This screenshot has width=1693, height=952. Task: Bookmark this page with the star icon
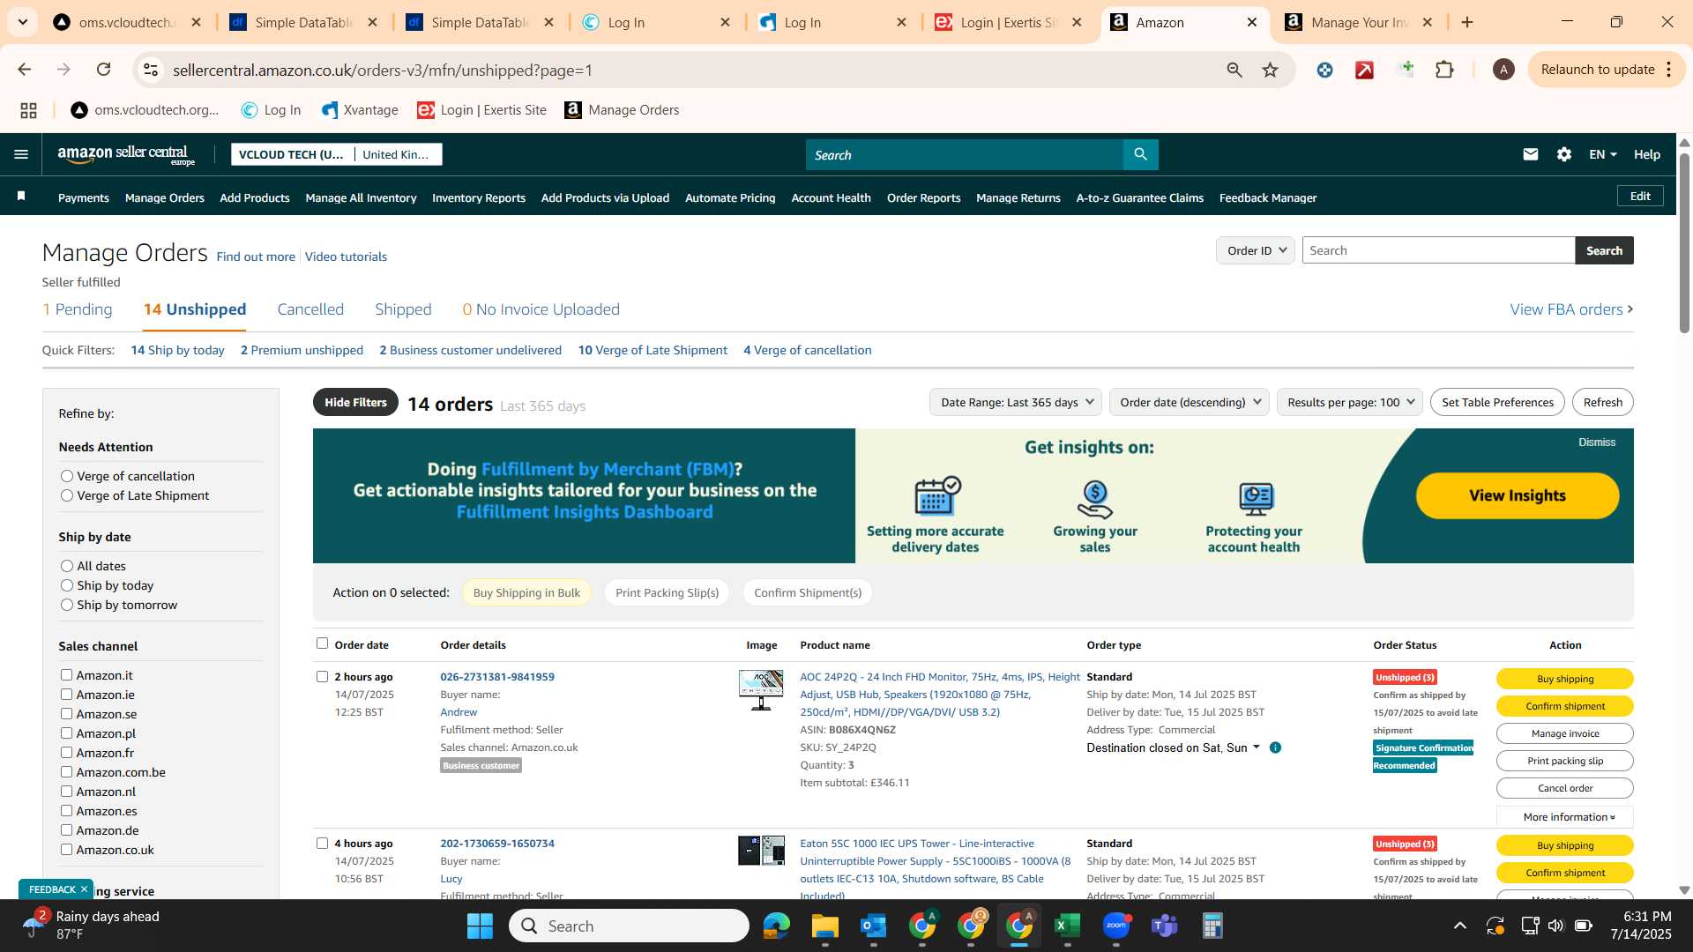(1270, 70)
